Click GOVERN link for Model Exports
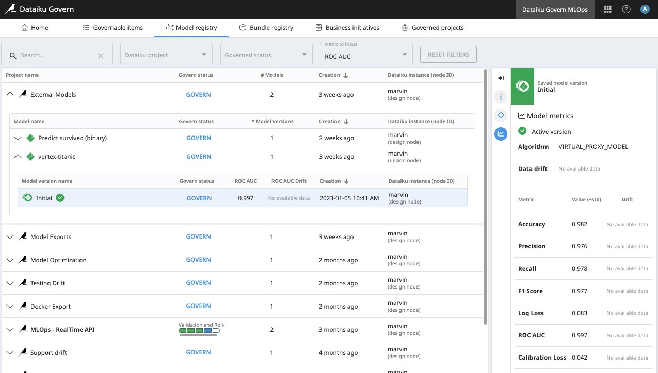Screen dimensions: 658x373 pyautogui.click(x=198, y=236)
